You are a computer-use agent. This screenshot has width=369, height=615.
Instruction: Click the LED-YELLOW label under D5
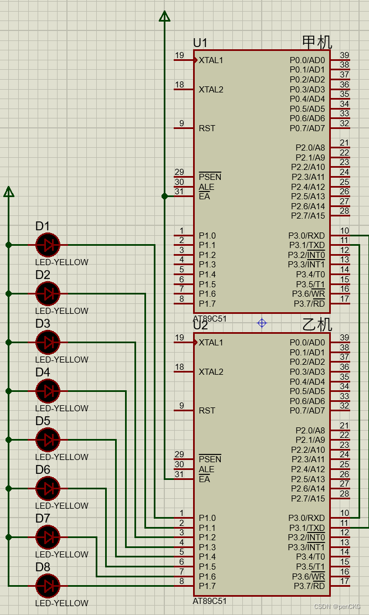click(x=61, y=457)
